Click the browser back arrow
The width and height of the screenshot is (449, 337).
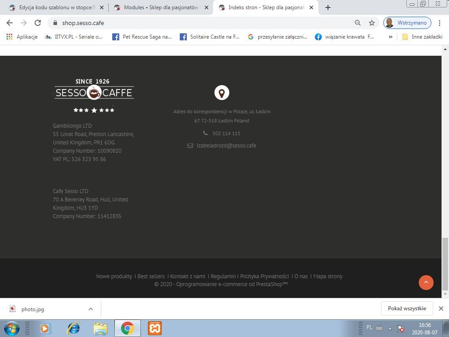[10, 23]
